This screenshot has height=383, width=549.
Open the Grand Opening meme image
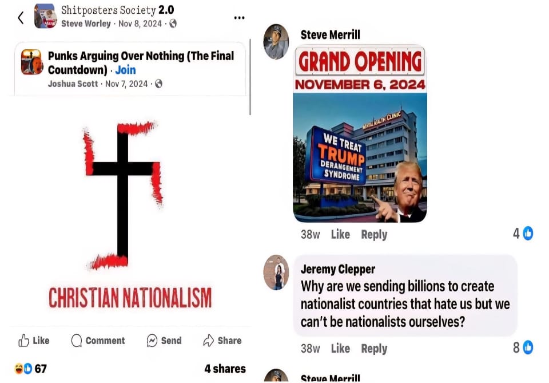point(360,133)
